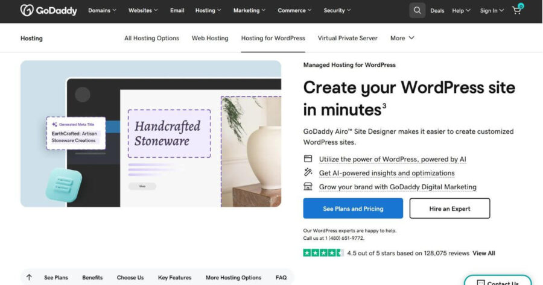
Task: Open Utilize the power of WordPress link
Action: pyautogui.click(x=392, y=159)
